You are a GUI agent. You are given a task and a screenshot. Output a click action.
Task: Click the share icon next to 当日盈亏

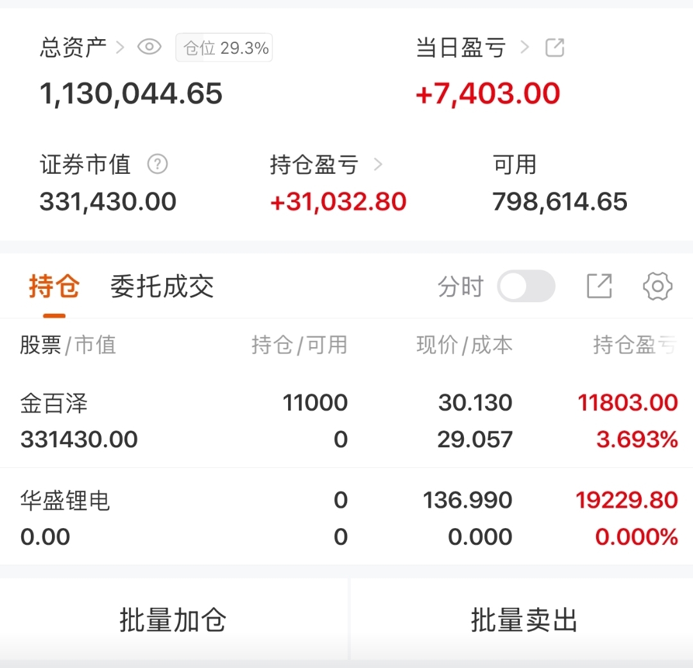(x=554, y=47)
